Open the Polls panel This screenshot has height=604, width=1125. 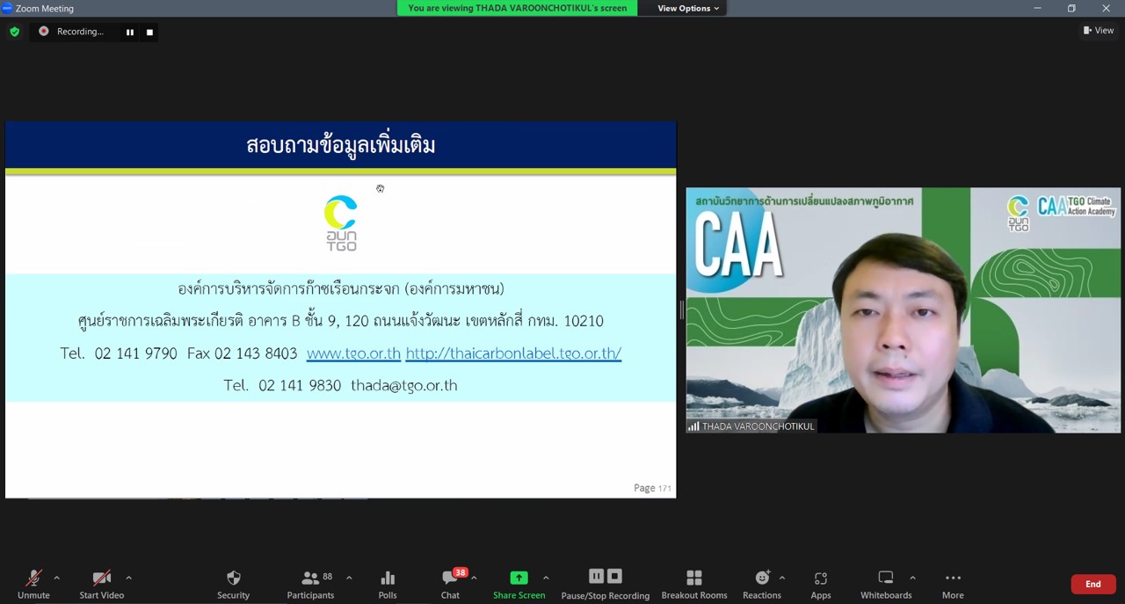(387, 583)
